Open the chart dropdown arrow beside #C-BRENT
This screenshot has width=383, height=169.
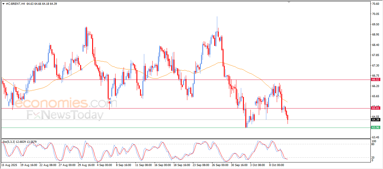3,4
